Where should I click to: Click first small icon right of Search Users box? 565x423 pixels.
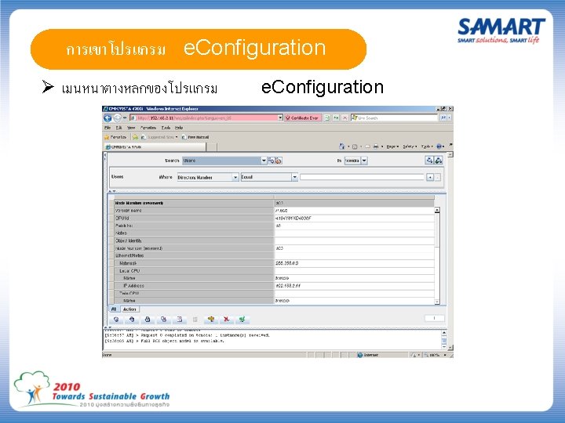tap(271, 161)
